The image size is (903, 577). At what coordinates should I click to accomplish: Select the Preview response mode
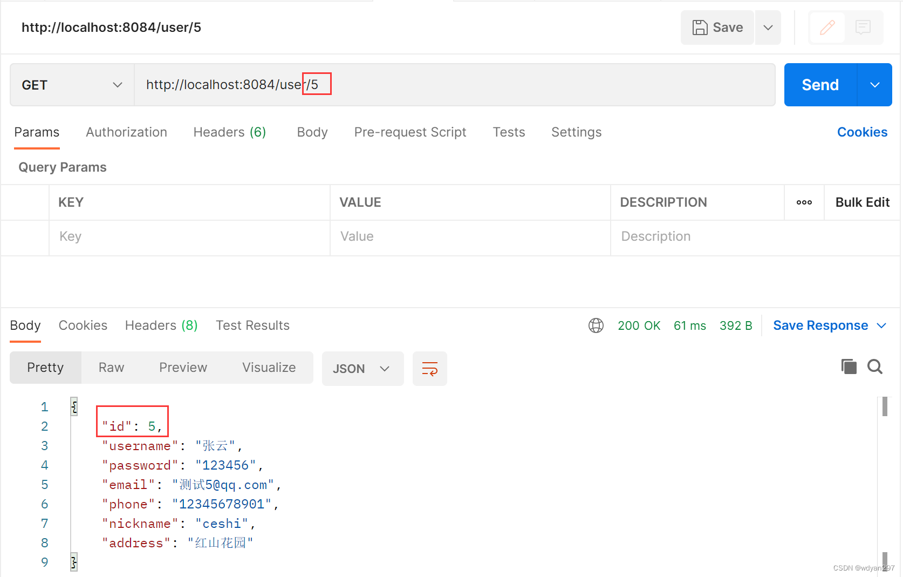[183, 367]
